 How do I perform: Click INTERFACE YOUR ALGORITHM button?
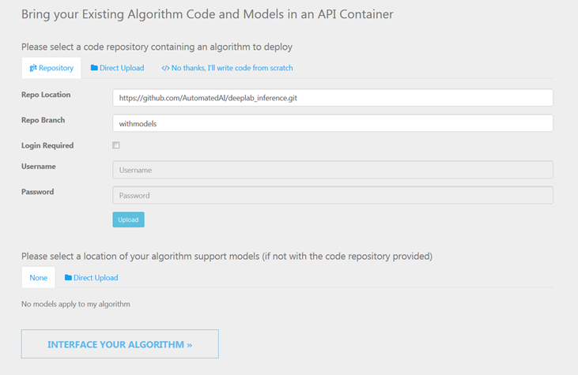coord(120,344)
